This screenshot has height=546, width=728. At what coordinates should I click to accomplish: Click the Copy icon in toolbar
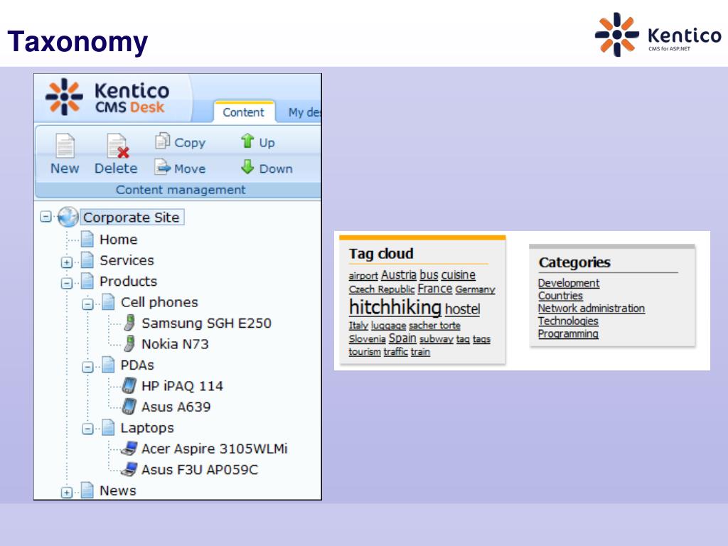[163, 141]
